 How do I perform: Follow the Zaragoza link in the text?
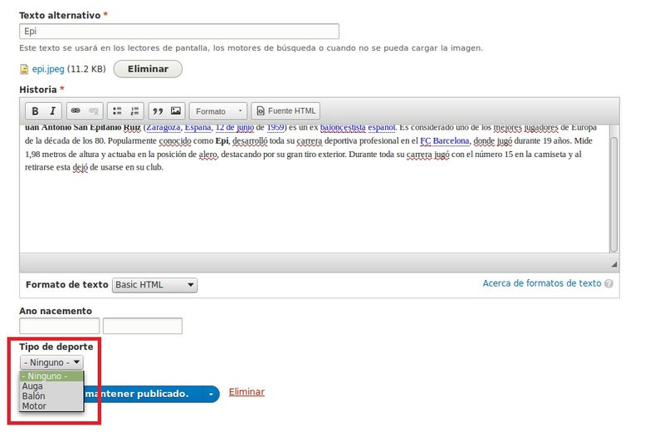(163, 127)
